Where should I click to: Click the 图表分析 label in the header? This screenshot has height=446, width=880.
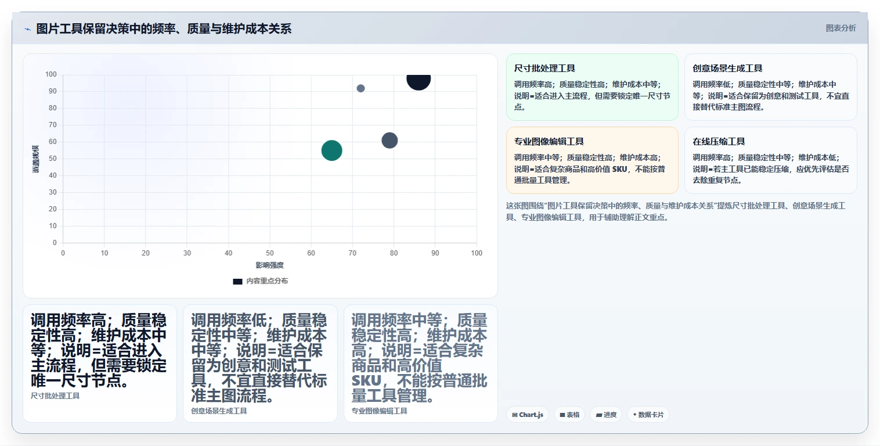tap(841, 28)
